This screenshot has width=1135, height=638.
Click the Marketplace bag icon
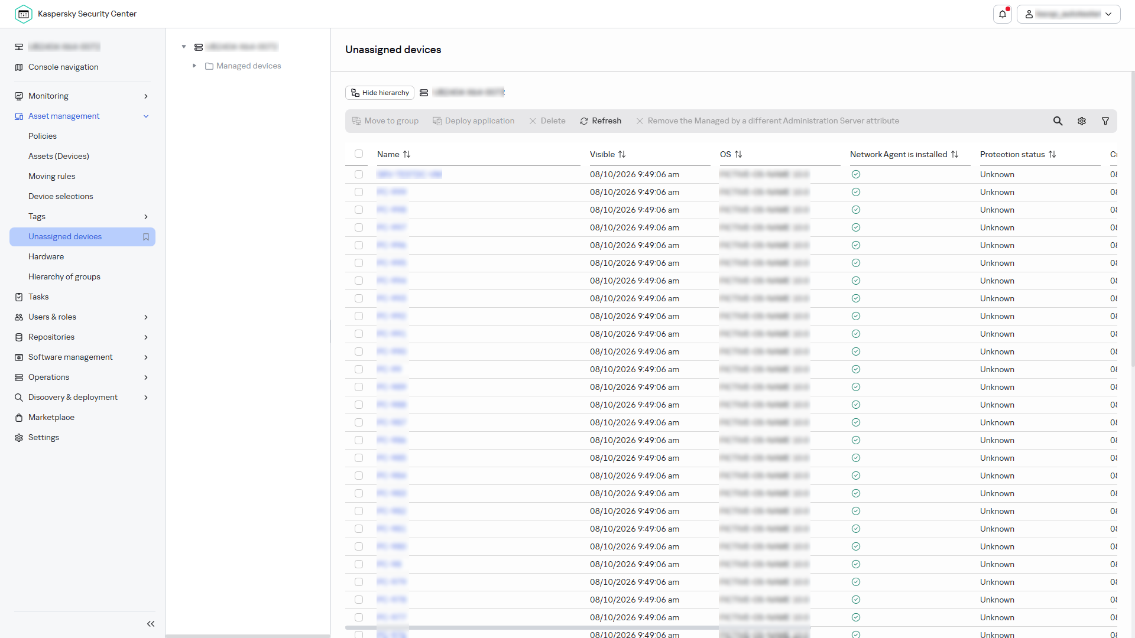pyautogui.click(x=19, y=418)
